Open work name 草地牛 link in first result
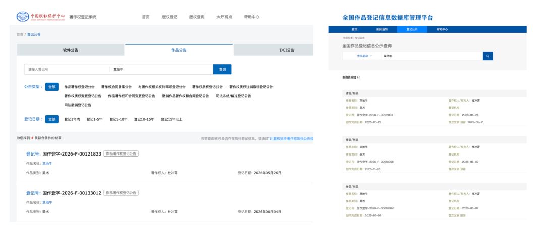 (x=47, y=164)
